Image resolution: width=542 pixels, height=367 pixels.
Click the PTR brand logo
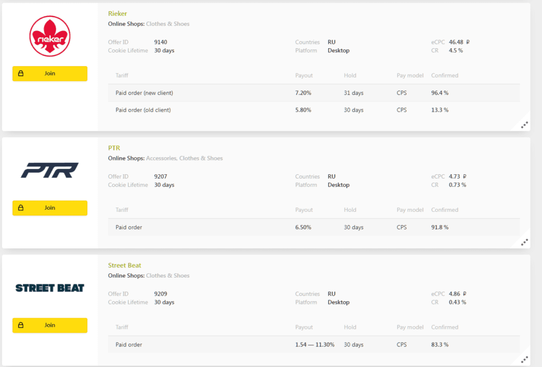point(50,170)
